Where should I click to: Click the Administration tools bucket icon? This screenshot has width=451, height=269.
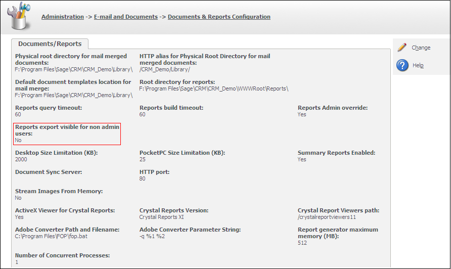[18, 16]
